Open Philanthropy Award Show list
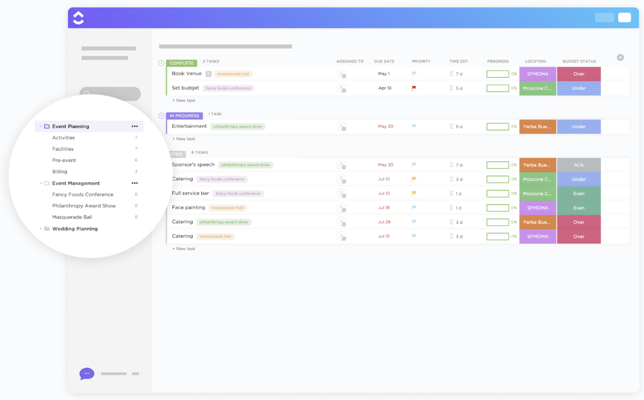 coord(84,205)
